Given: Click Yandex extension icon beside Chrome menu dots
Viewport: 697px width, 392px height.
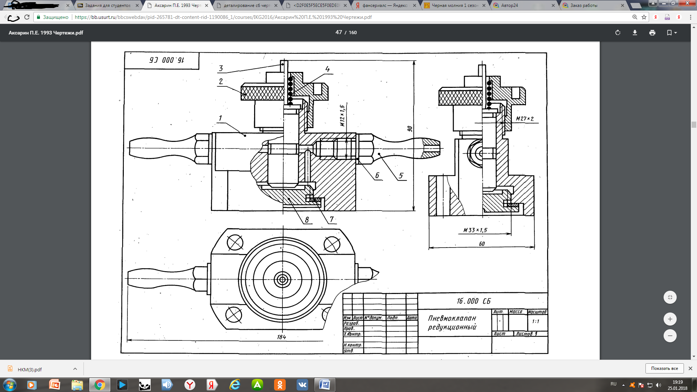Looking at the screenshot, I should pos(679,17).
